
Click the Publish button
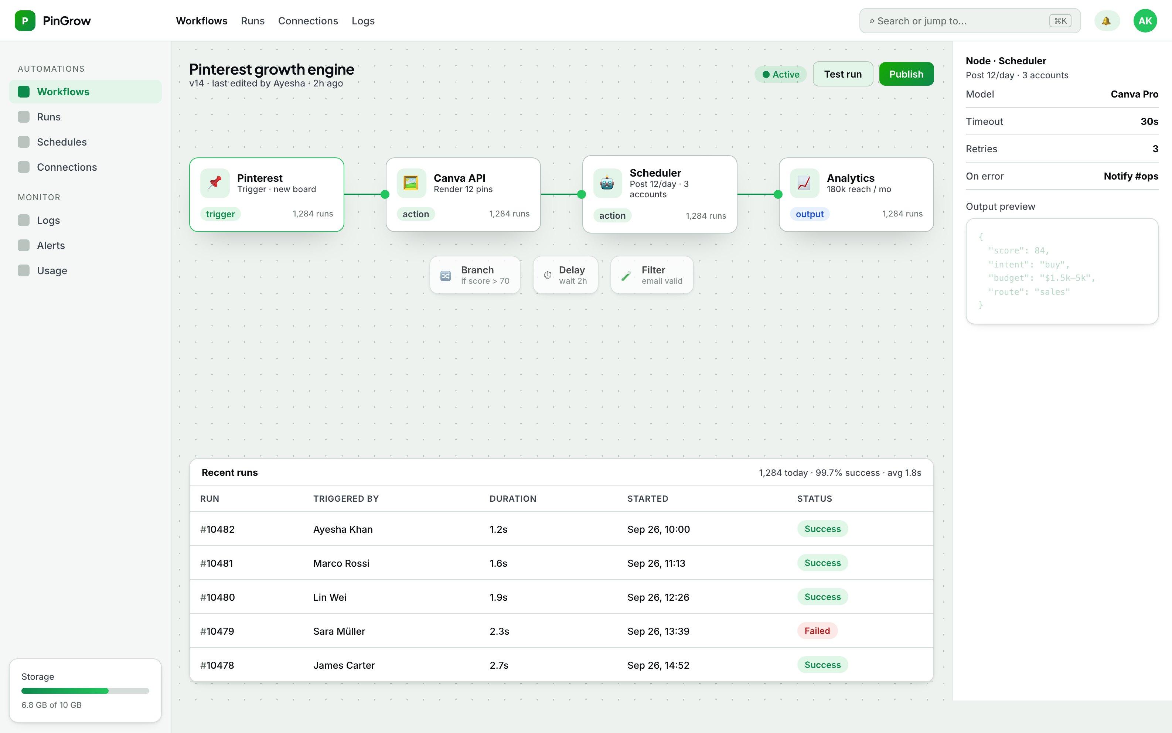point(906,74)
